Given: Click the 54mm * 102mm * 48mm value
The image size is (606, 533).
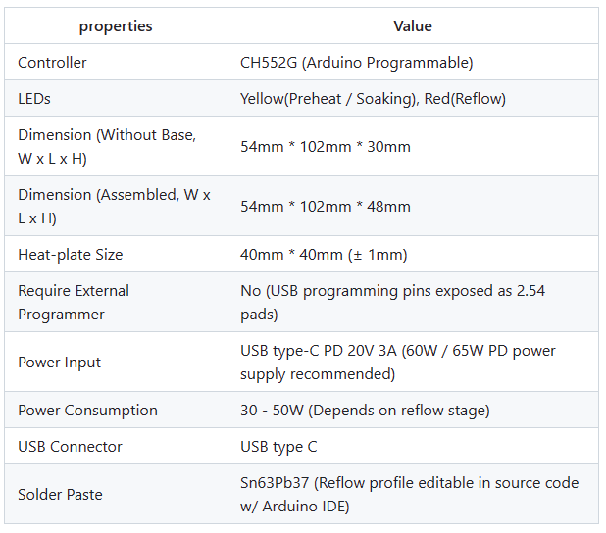Looking at the screenshot, I should pos(326,207).
